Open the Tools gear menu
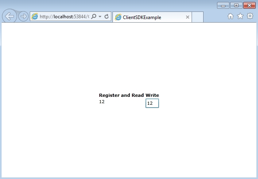This screenshot has height=179, width=258. [x=250, y=16]
